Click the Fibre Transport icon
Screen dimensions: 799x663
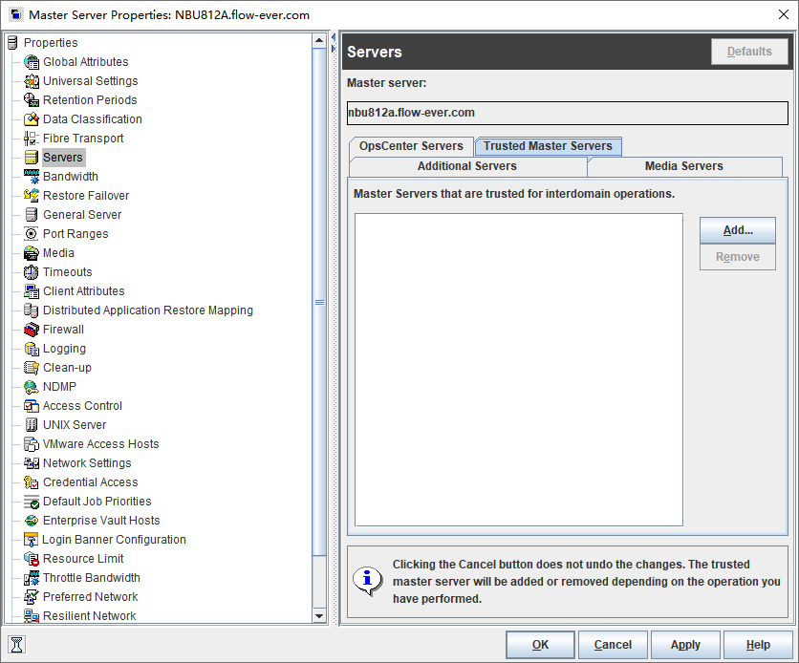[32, 139]
